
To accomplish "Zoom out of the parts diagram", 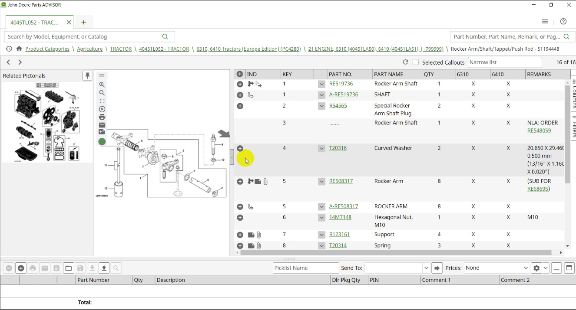I will tap(102, 93).
